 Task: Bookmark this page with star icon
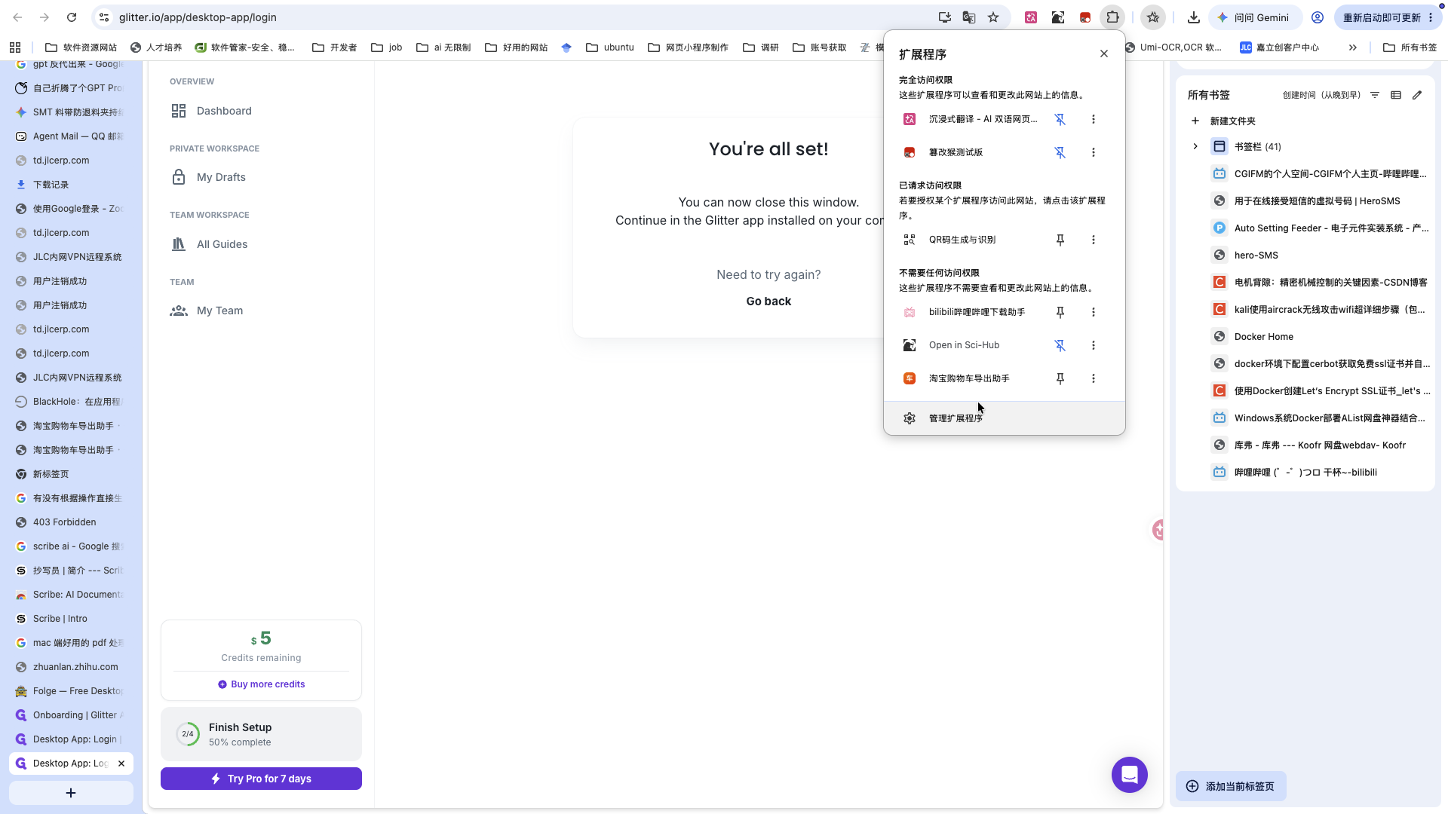pyautogui.click(x=993, y=17)
